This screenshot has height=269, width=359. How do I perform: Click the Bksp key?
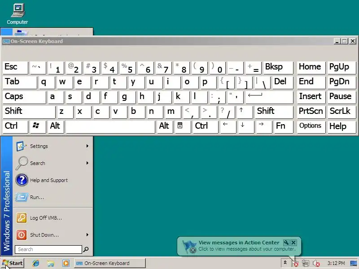[x=278, y=68]
